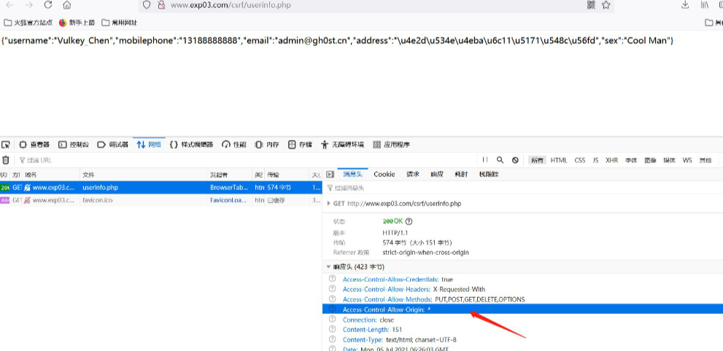Screen dimensions: 723x351
Task: Collapse details pane with toggle icon left of 消息头
Action: pyautogui.click(x=330, y=175)
